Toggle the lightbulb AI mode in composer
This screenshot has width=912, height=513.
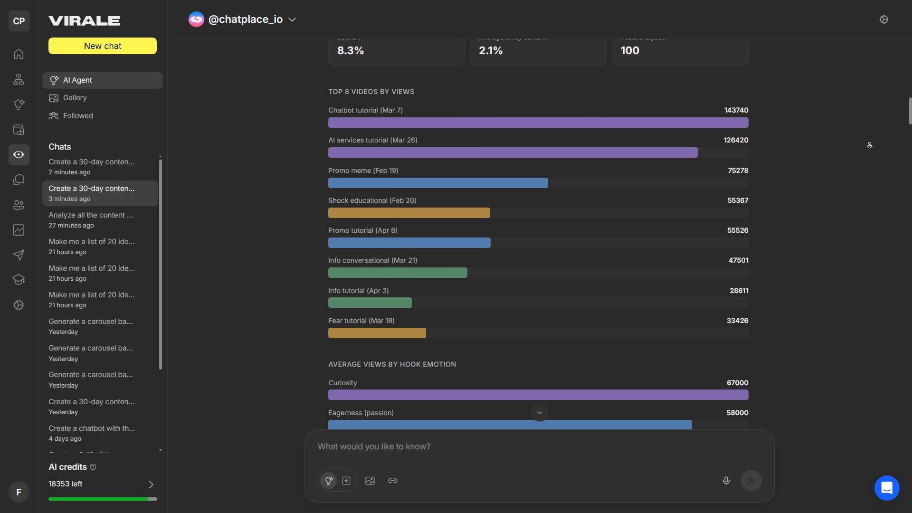(x=329, y=481)
